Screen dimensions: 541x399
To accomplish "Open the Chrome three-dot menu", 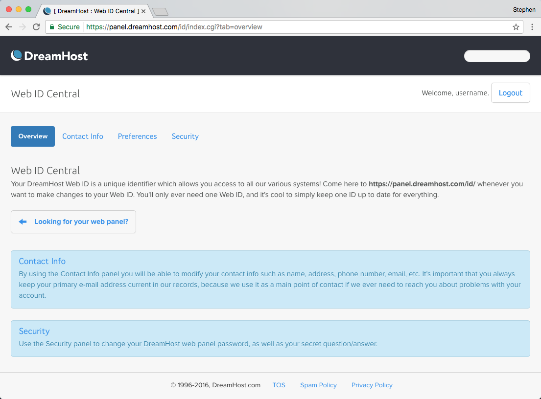I will point(532,27).
